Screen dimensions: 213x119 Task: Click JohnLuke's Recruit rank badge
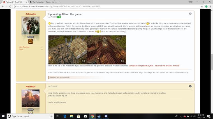click(31, 37)
